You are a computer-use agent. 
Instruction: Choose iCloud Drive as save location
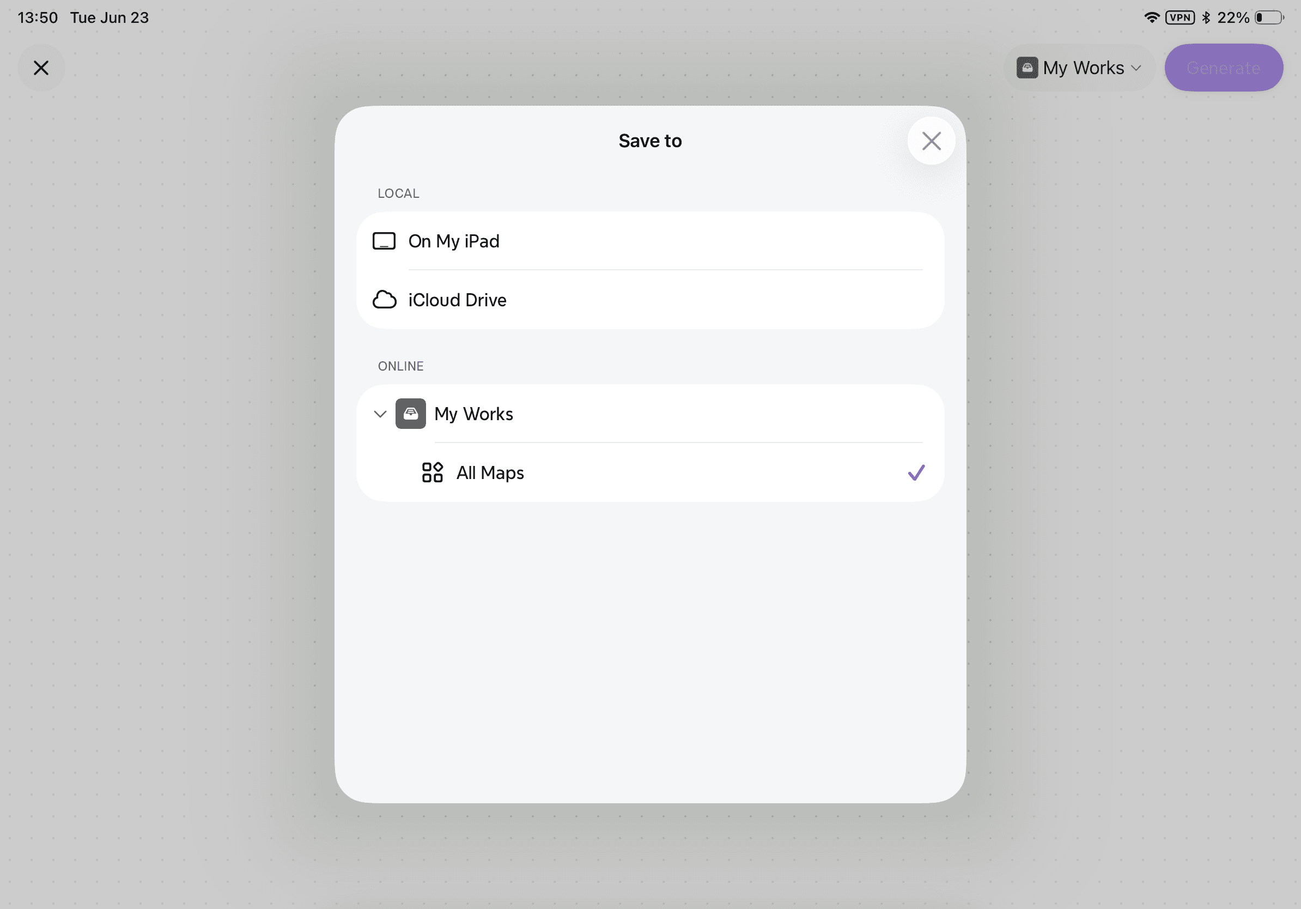point(650,300)
